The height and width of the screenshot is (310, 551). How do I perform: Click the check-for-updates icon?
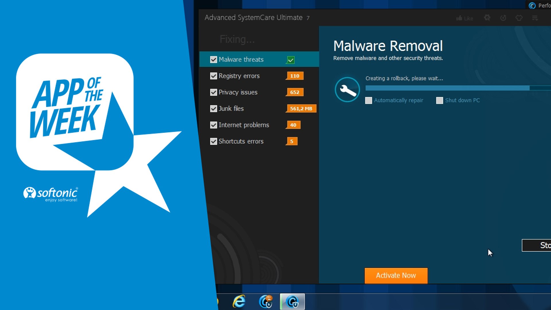[503, 18]
